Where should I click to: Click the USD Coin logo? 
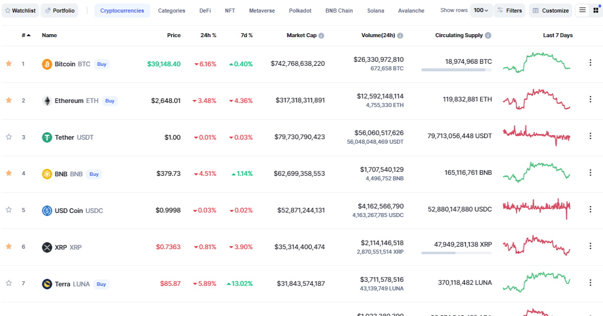[47, 210]
